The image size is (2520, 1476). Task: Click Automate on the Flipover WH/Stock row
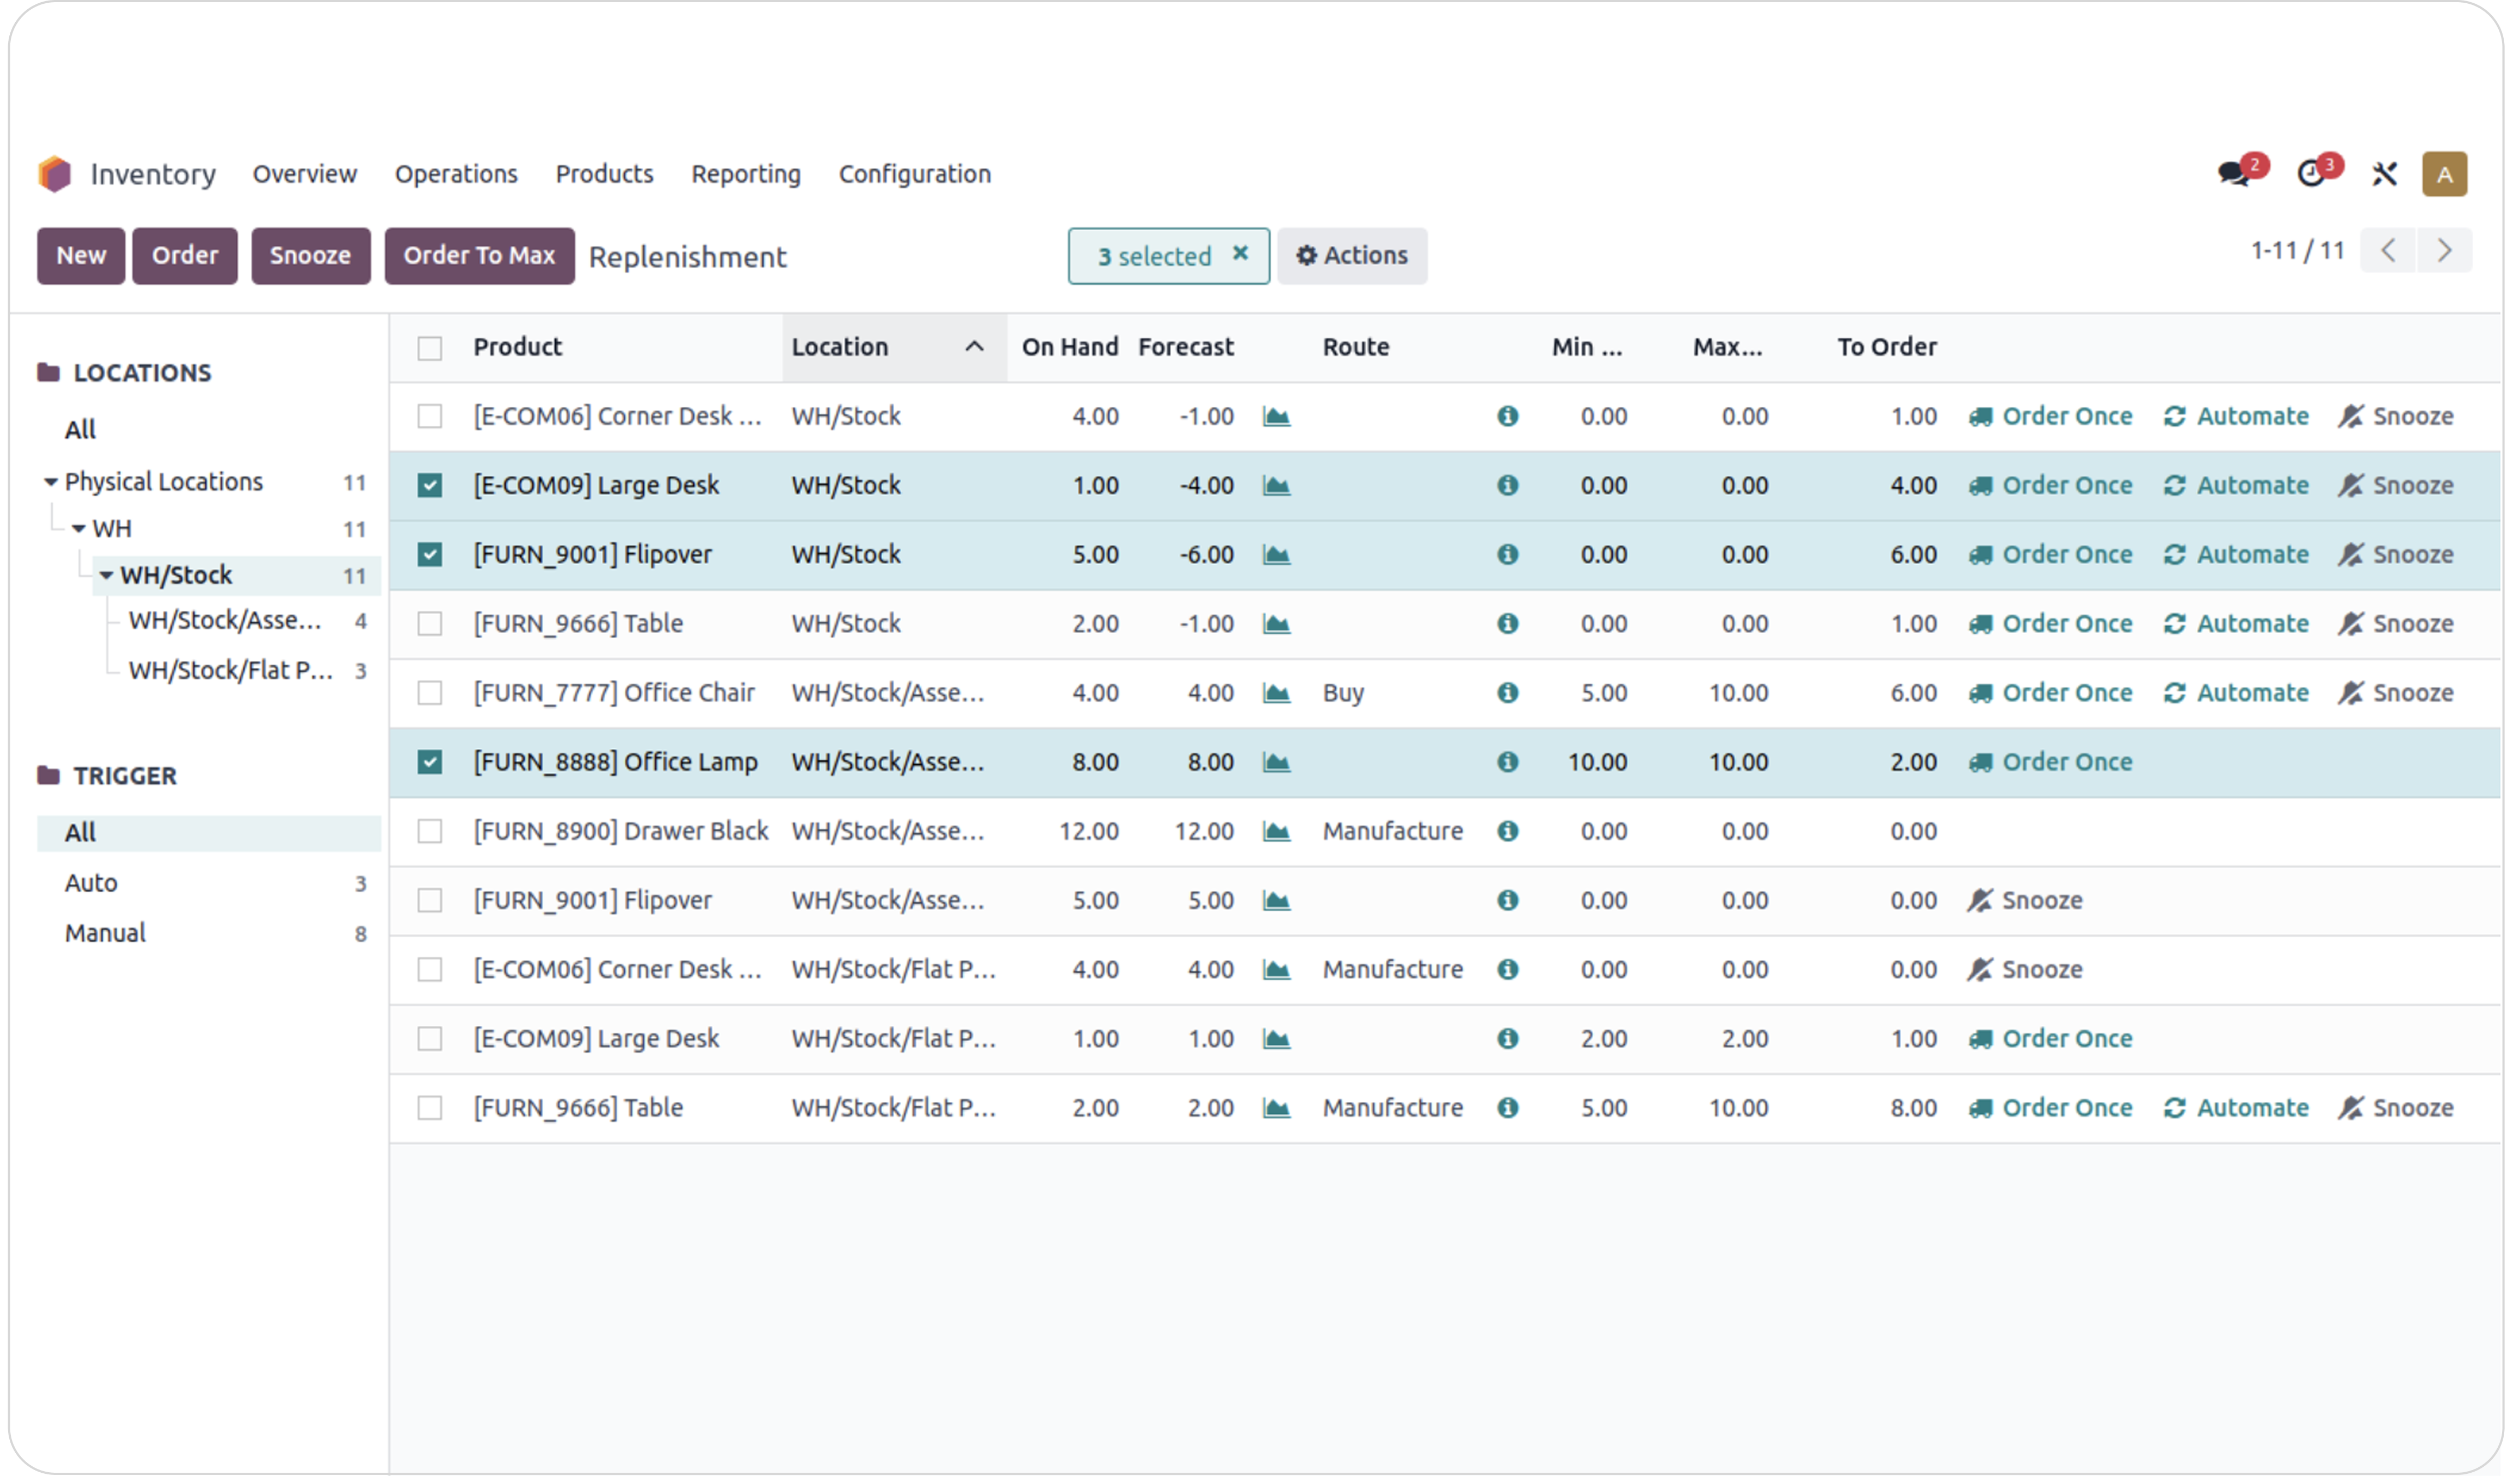pyautogui.click(x=2236, y=555)
